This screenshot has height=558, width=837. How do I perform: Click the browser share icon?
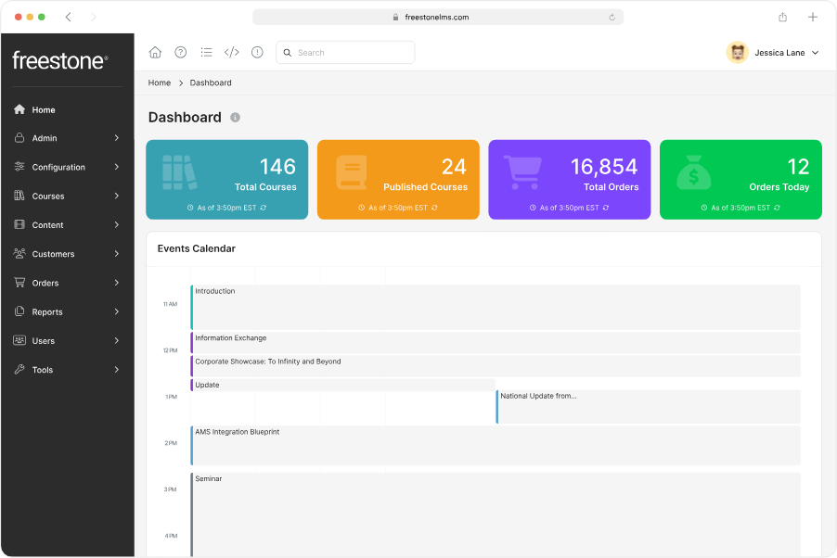tap(782, 17)
